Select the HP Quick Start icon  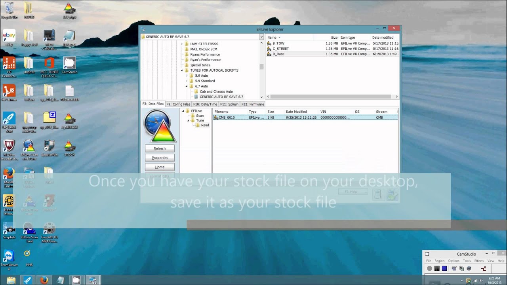coord(9,122)
